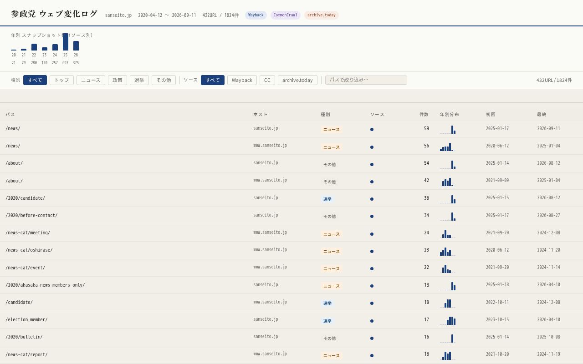Filter by 選挙 type
Image resolution: width=583 pixels, height=364 pixels.
pyautogui.click(x=139, y=80)
